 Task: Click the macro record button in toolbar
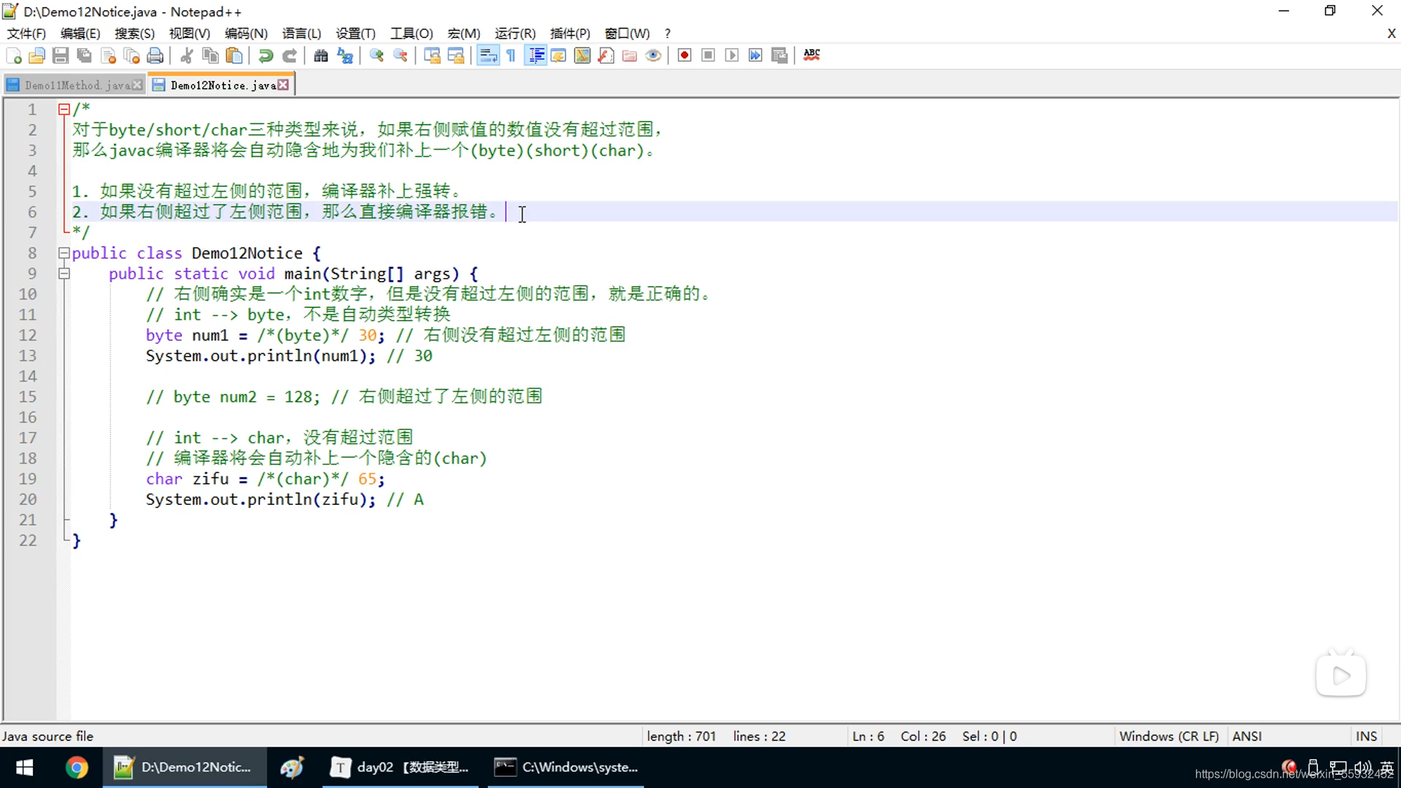pos(684,55)
